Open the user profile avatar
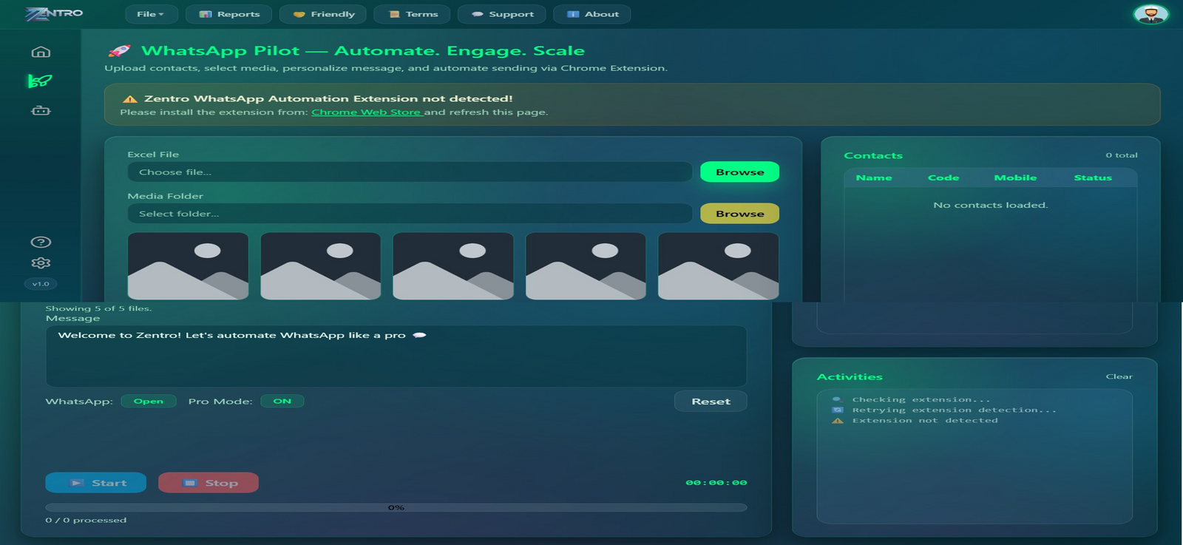Screen dimensions: 1183x545 [1150, 14]
